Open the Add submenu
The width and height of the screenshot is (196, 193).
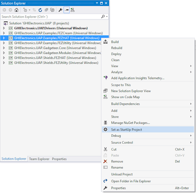tap(148, 111)
